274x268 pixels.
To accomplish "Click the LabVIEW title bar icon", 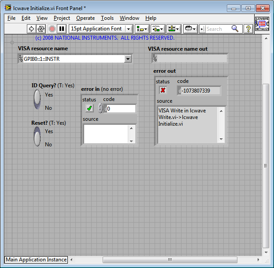I will tap(8, 8).
